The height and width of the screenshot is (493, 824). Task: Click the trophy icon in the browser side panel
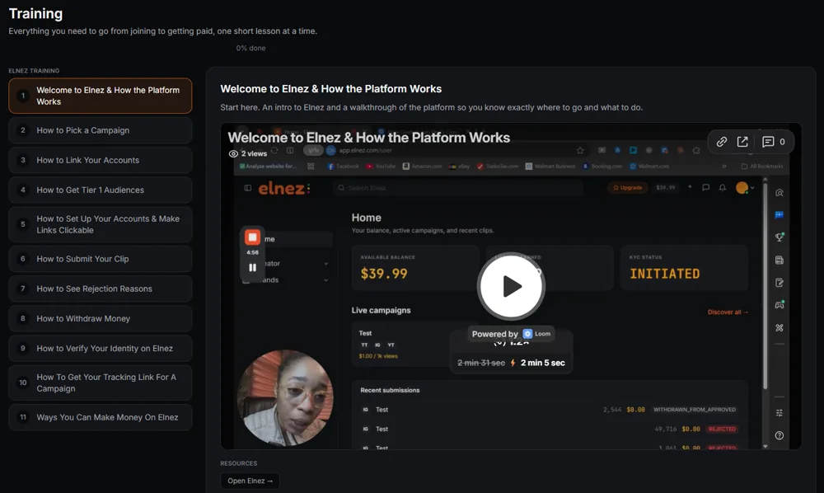[x=780, y=237]
